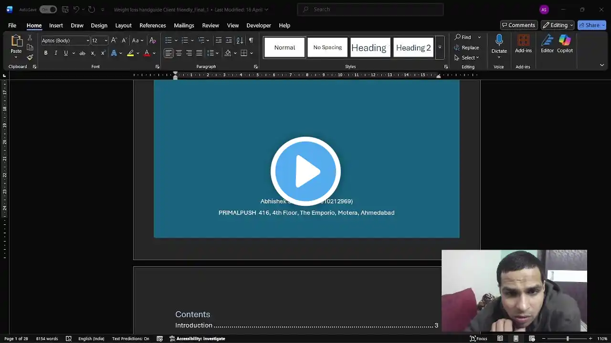The image size is (611, 343).
Task: Click Replace in the Editing group
Action: (x=467, y=48)
